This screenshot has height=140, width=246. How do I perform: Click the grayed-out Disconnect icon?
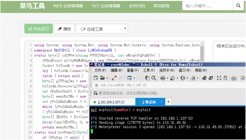tap(121, 78)
